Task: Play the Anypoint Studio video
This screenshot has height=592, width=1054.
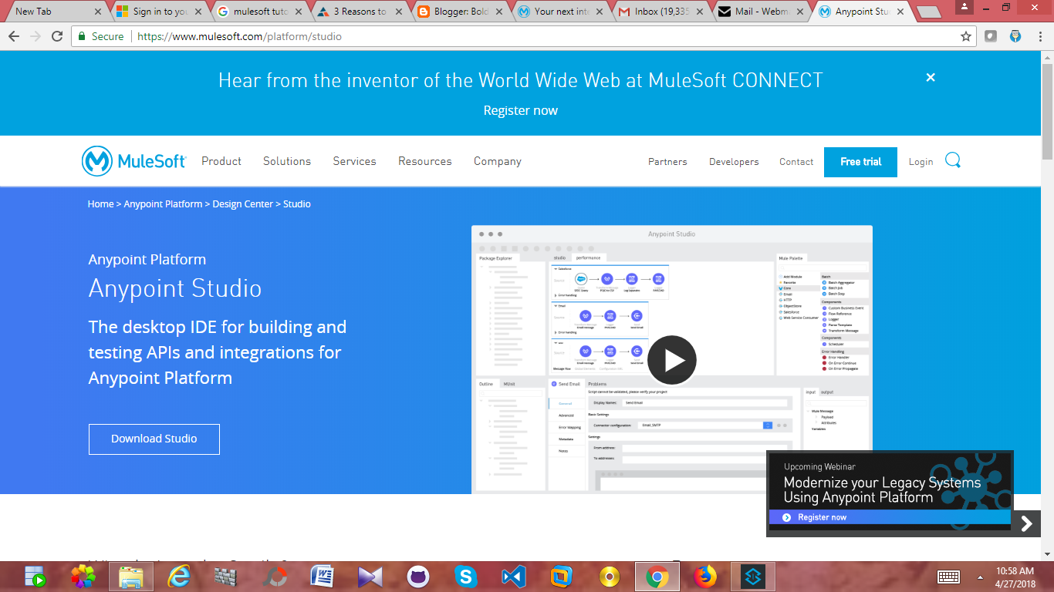Action: 671,360
